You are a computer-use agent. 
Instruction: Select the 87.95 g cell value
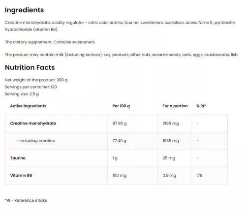tap(120, 123)
